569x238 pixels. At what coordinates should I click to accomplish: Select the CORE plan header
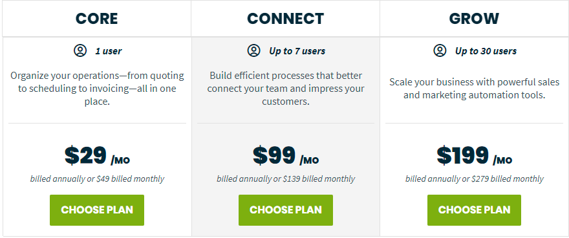[x=97, y=19]
